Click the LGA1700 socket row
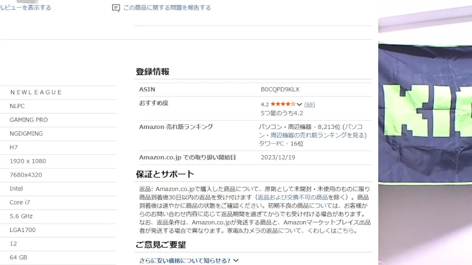 [x=22, y=230]
